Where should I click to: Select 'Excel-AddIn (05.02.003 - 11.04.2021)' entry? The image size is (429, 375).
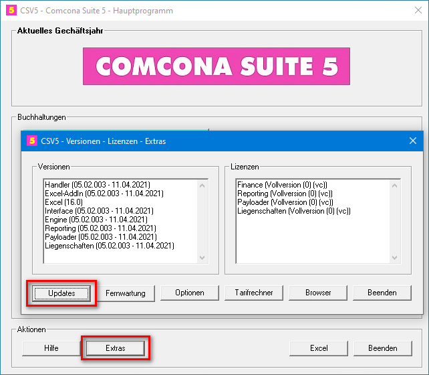pos(104,194)
